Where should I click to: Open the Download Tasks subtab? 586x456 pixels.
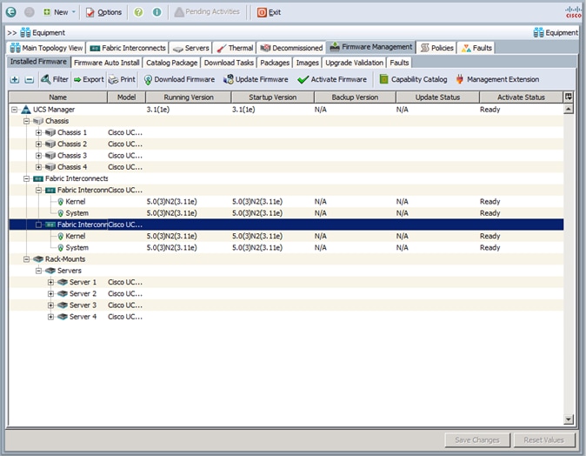tap(229, 63)
